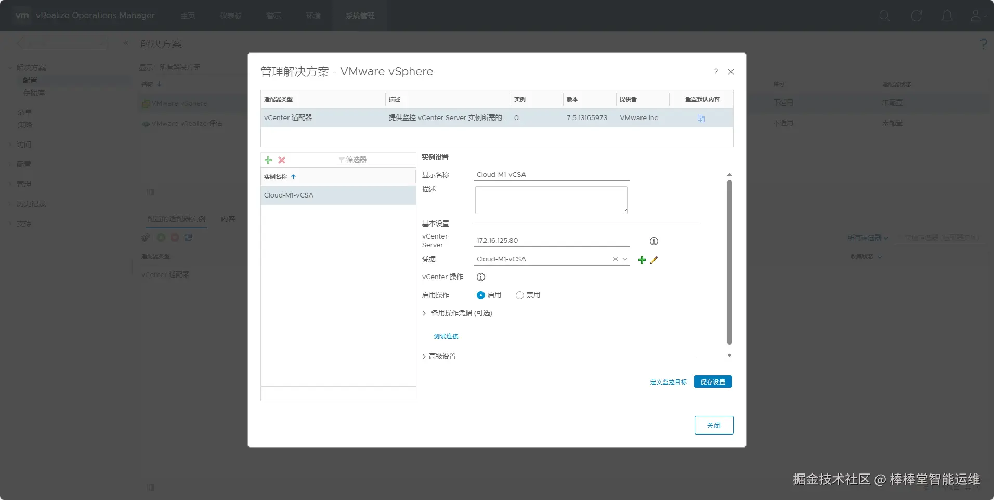Open the 凭据 dropdown arrow

click(625, 259)
